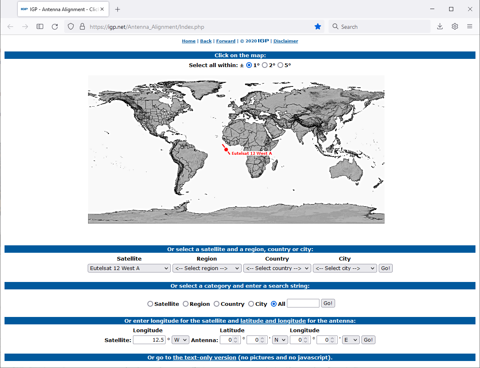Open the Select country dropdown
The width and height of the screenshot is (480, 368).
[x=277, y=268]
